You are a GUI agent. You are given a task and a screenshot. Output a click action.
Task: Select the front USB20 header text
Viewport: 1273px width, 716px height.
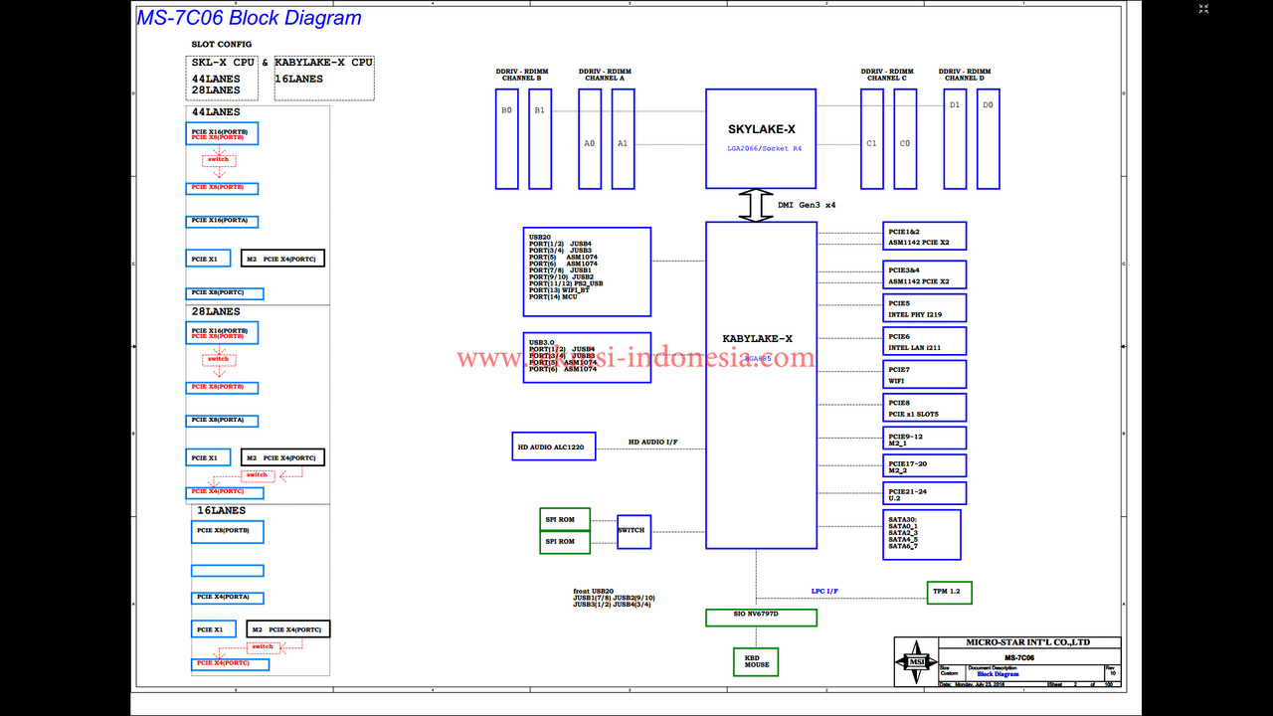tap(614, 598)
